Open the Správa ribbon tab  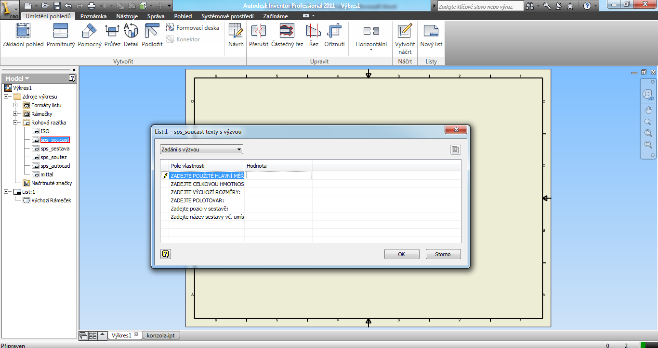pyautogui.click(x=156, y=16)
